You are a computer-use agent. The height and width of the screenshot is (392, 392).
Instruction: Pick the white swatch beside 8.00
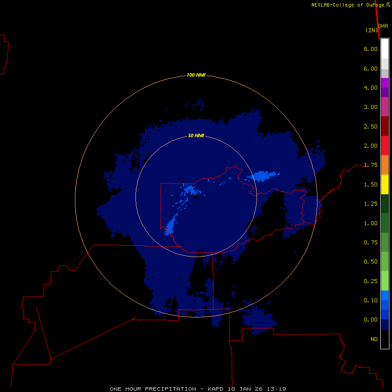point(385,49)
